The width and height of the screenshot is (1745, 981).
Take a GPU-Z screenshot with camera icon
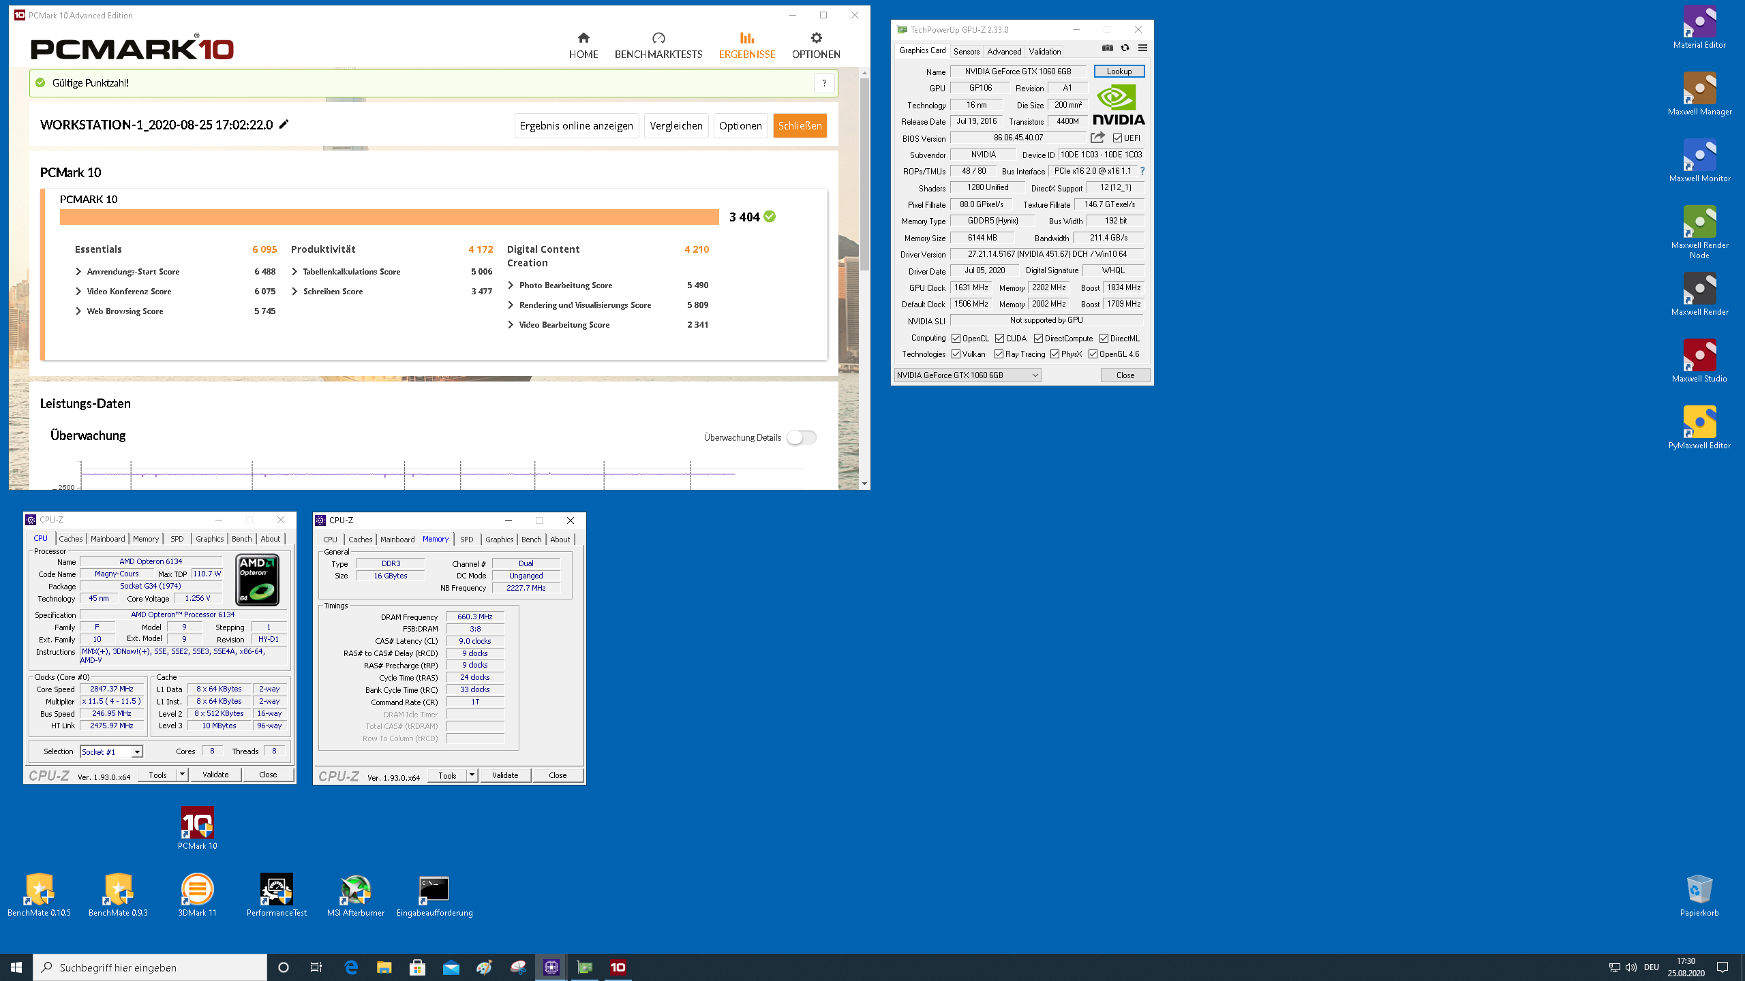1108,48
